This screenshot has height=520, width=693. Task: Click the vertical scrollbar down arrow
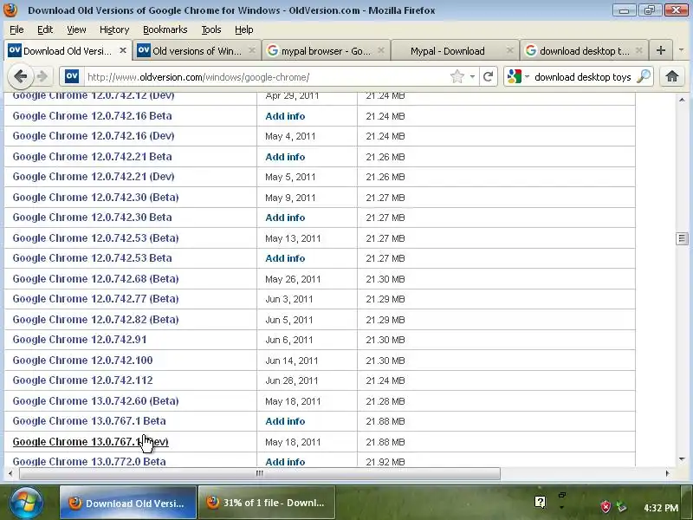click(x=682, y=459)
